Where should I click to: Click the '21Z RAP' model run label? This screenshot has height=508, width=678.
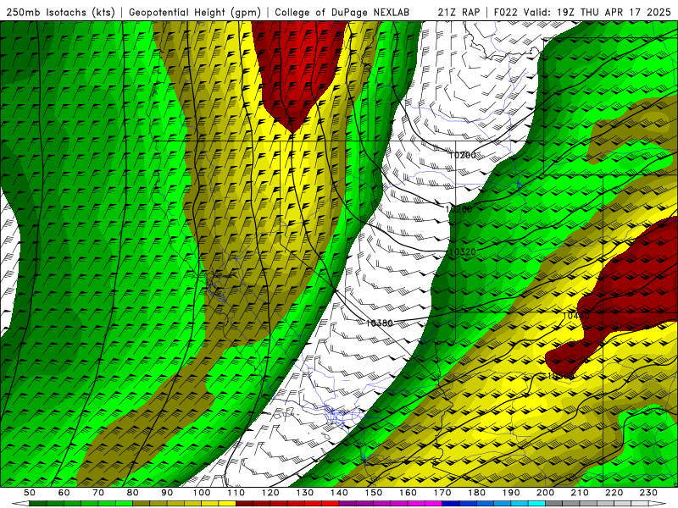point(458,12)
